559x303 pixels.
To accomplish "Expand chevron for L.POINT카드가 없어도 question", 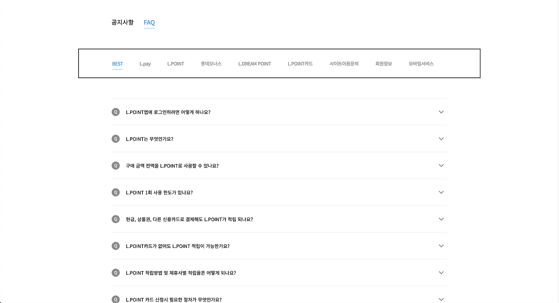I will click(441, 246).
